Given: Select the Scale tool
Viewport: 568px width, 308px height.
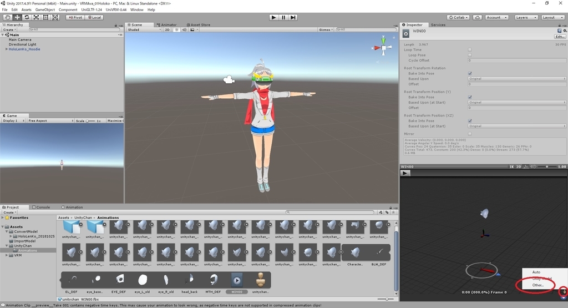Looking at the screenshot, I should (36, 17).
